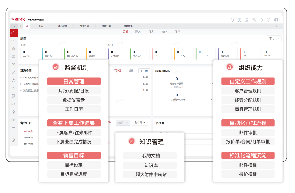
Task: Open the 本周 dropdown at top right
Action: [x=274, y=38]
